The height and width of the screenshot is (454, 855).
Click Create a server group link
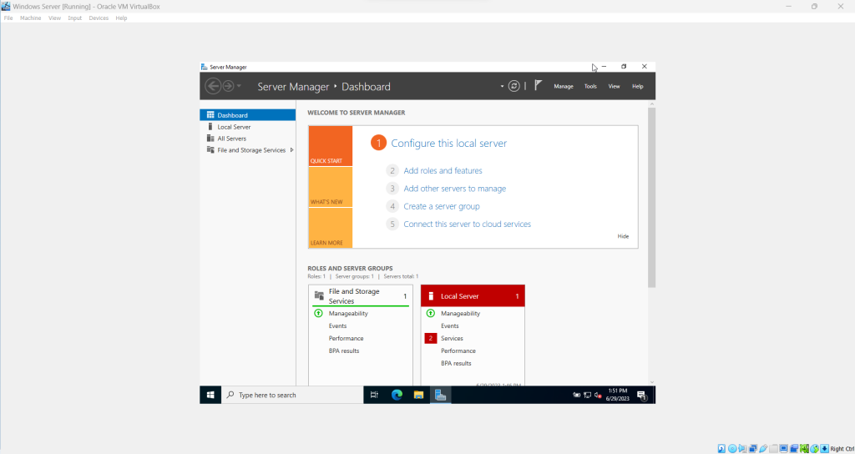[442, 207]
